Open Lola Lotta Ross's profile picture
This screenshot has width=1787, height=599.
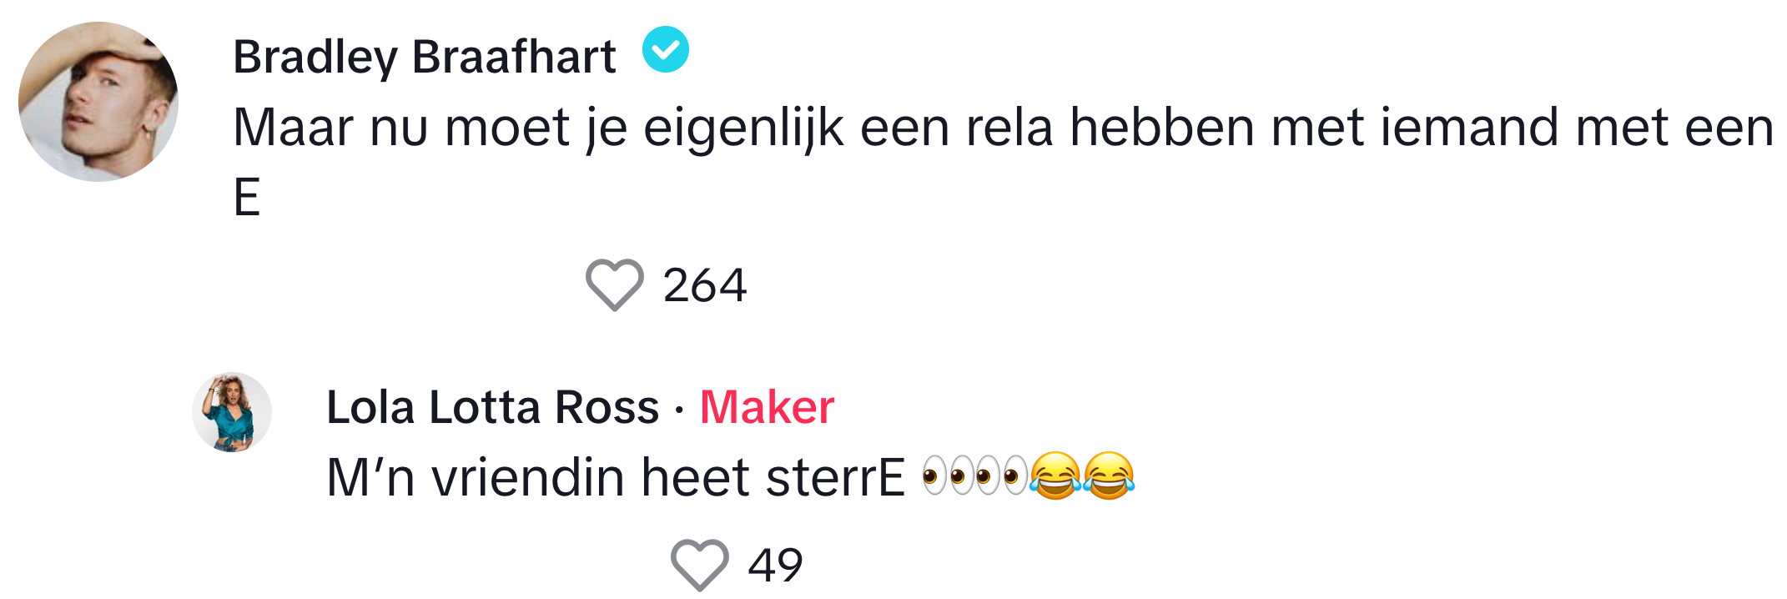point(232,412)
